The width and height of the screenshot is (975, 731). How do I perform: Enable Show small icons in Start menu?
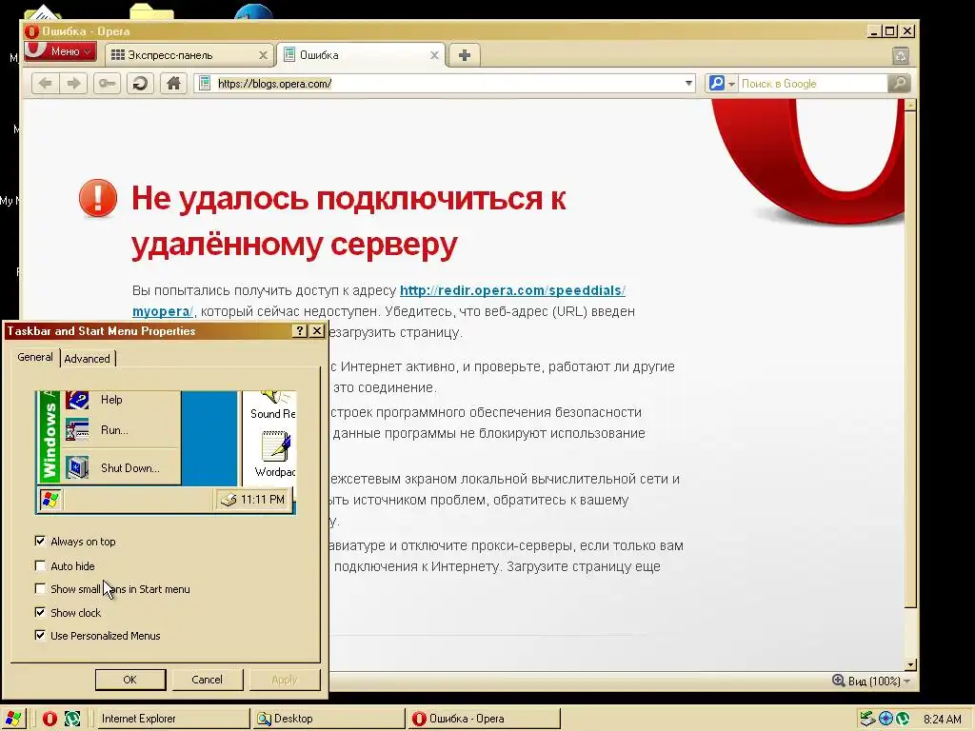(x=40, y=588)
